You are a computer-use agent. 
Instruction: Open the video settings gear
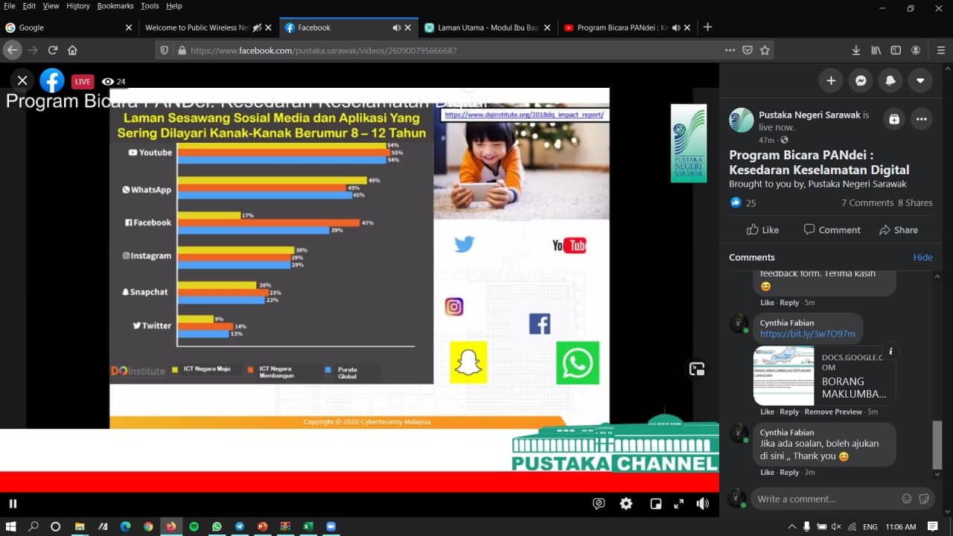point(626,503)
